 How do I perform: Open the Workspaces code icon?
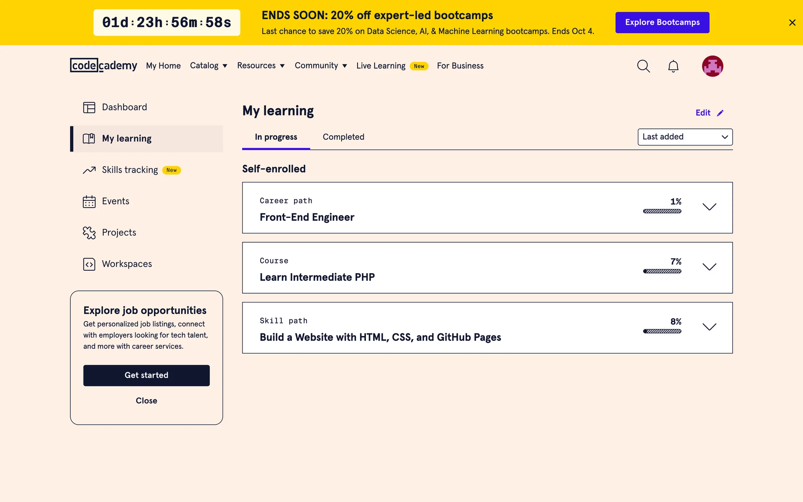pyautogui.click(x=89, y=264)
